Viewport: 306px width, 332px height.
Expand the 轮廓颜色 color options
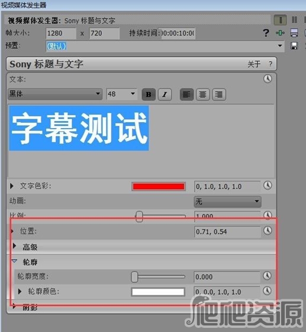(x=20, y=292)
